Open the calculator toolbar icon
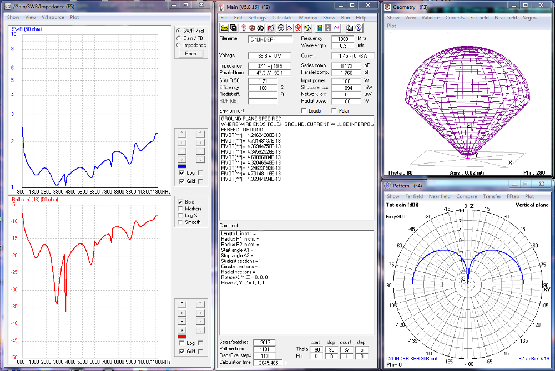This screenshot has width=555, height=371. pyautogui.click(x=320, y=28)
